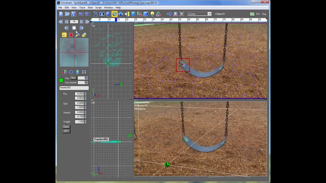Jump to the previous key frame
The width and height of the screenshot is (326, 183).
tap(66, 22)
